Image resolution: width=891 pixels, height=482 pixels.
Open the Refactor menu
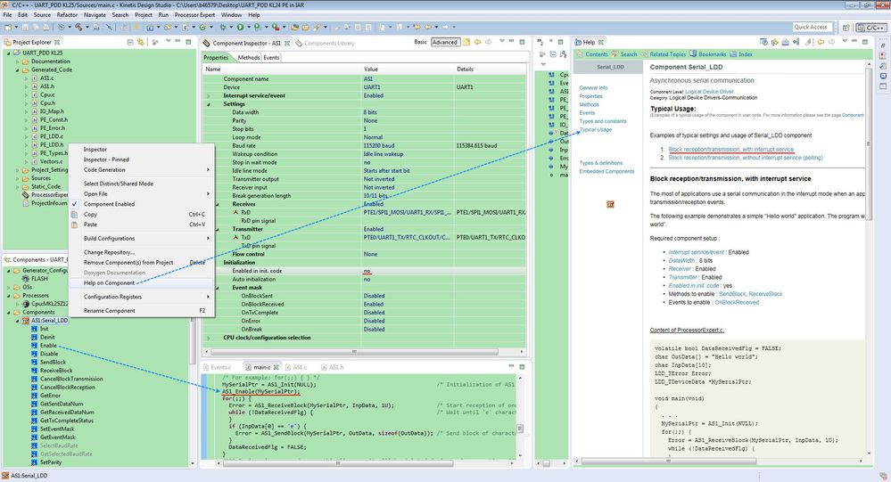point(67,15)
